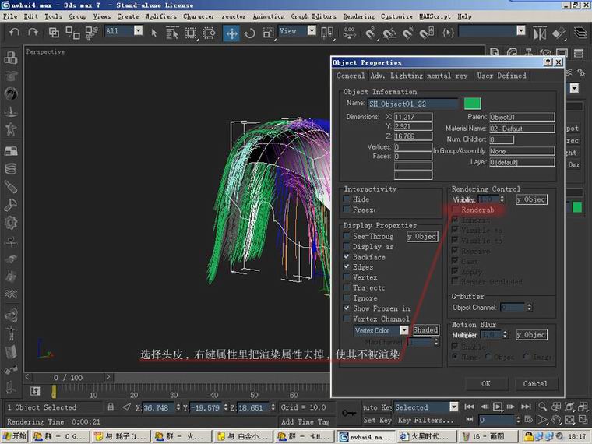Click Key Filters button

point(425,420)
